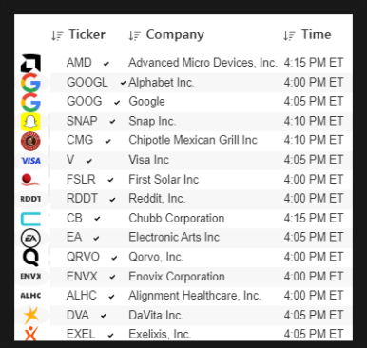Viewport: 367px width, 348px height.
Task: Select the Snapchat ghost logo
Action: click(30, 122)
